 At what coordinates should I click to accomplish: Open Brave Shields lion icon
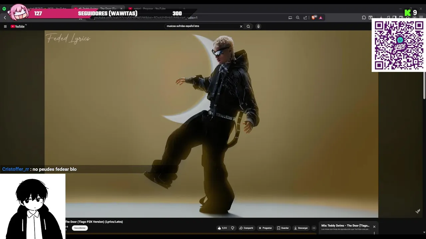(314, 18)
